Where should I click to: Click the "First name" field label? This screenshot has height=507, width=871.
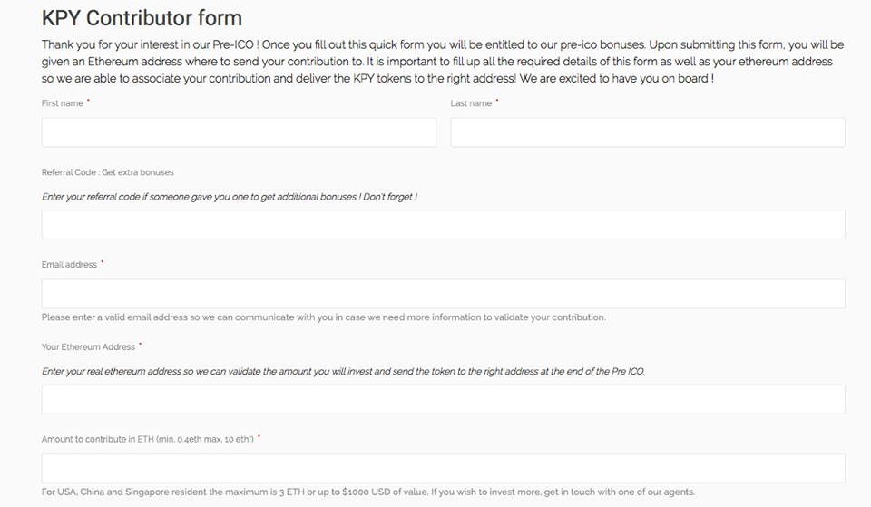coord(63,103)
